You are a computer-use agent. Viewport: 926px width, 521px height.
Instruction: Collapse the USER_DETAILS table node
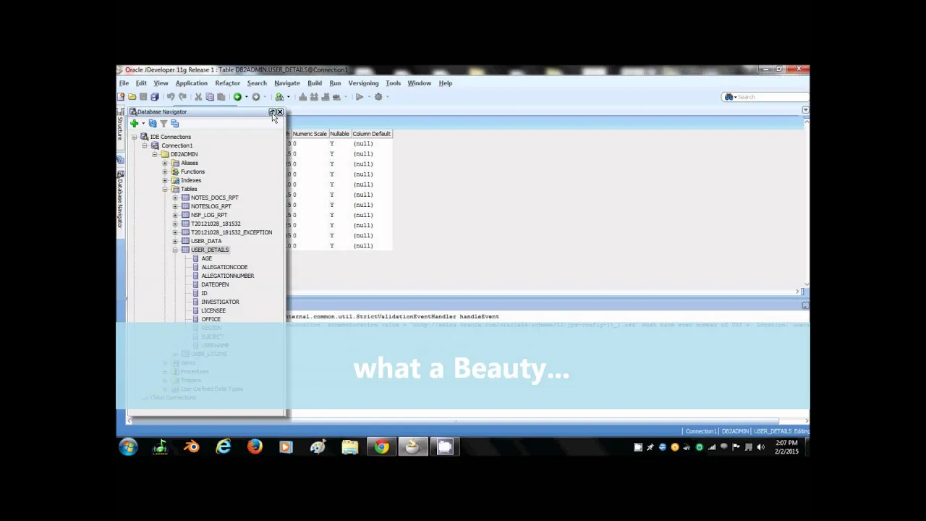pyautogui.click(x=175, y=250)
